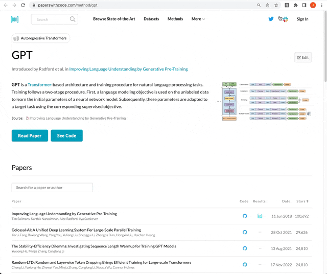Click the 13 Aug 2021 date
This screenshot has height=274, width=327.
281,248
